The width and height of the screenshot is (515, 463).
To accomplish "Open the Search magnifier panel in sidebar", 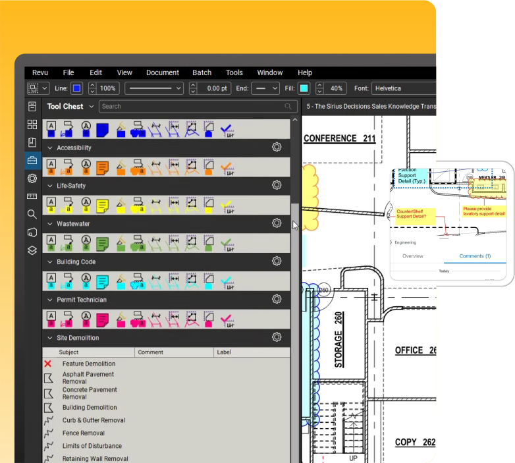I will coord(32,214).
